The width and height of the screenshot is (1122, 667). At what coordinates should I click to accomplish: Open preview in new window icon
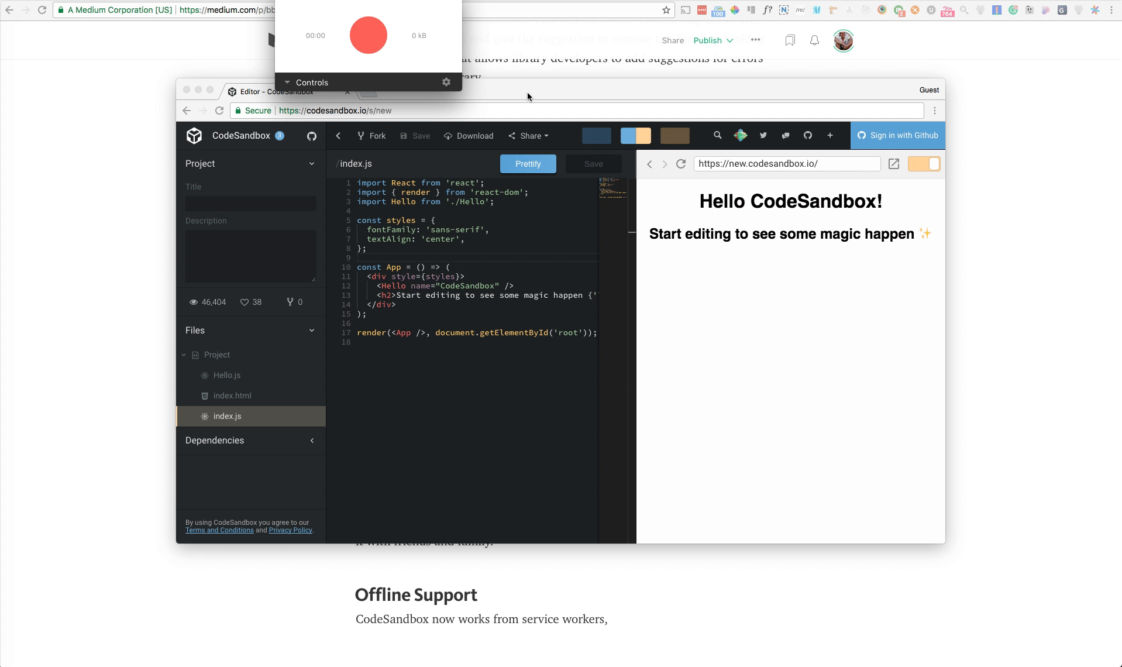(x=893, y=164)
